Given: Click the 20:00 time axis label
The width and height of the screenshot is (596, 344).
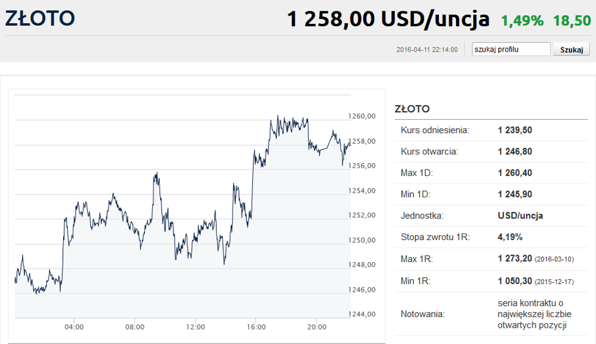Looking at the screenshot, I should [x=317, y=327].
